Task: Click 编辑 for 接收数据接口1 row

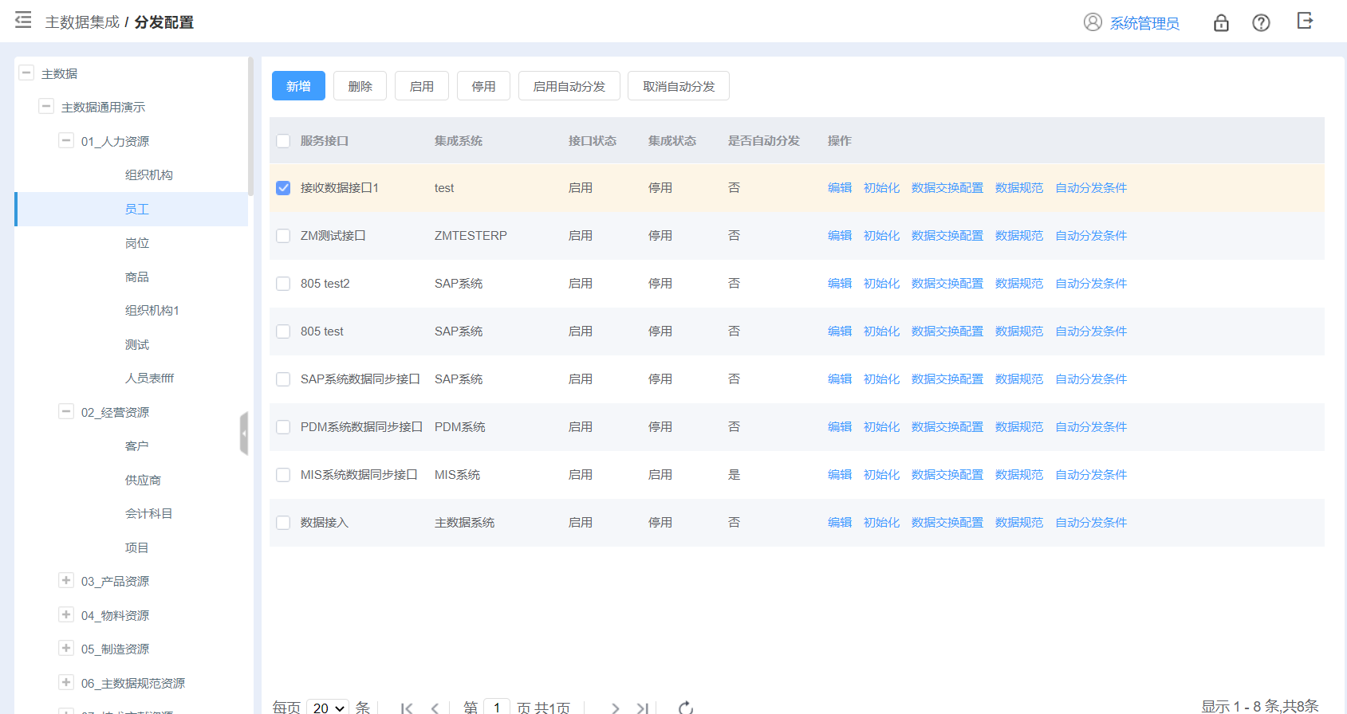Action: tap(840, 188)
